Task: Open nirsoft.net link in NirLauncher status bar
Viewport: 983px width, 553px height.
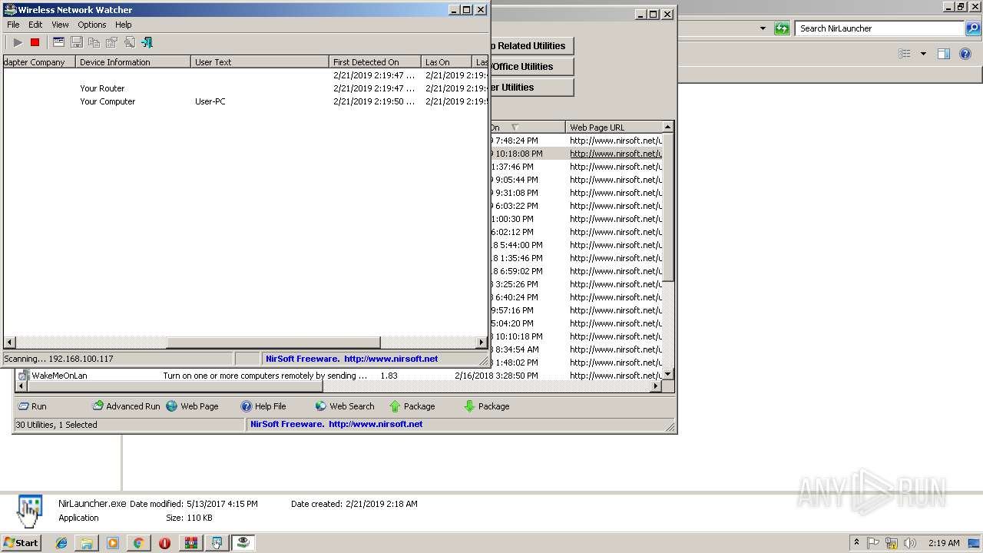Action: coord(376,424)
